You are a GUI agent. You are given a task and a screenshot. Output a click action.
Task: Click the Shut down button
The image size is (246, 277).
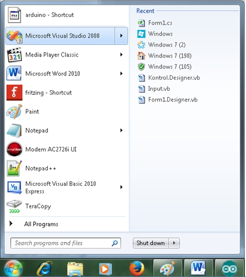coord(151,243)
